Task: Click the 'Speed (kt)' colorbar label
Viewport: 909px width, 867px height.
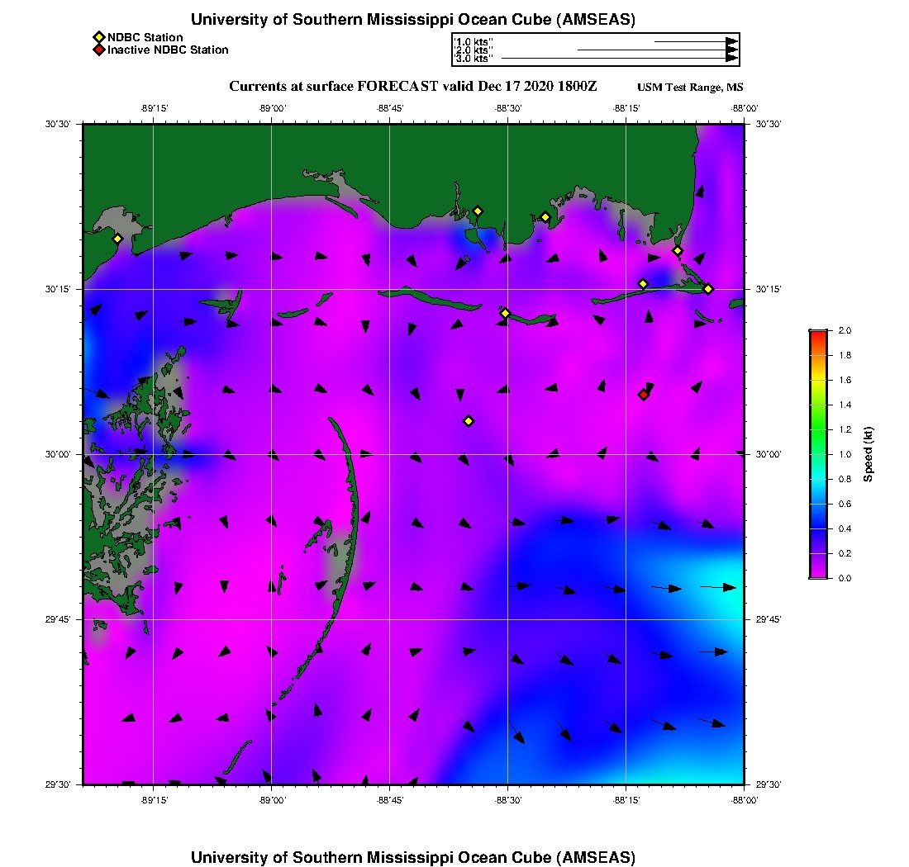Action: (x=869, y=454)
